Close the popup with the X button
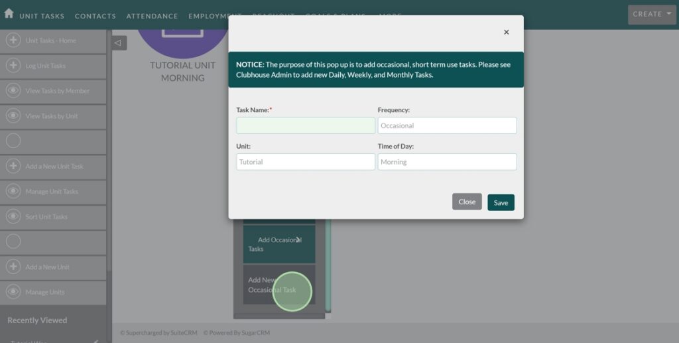Viewport: 679px width, 343px height. [x=506, y=32]
